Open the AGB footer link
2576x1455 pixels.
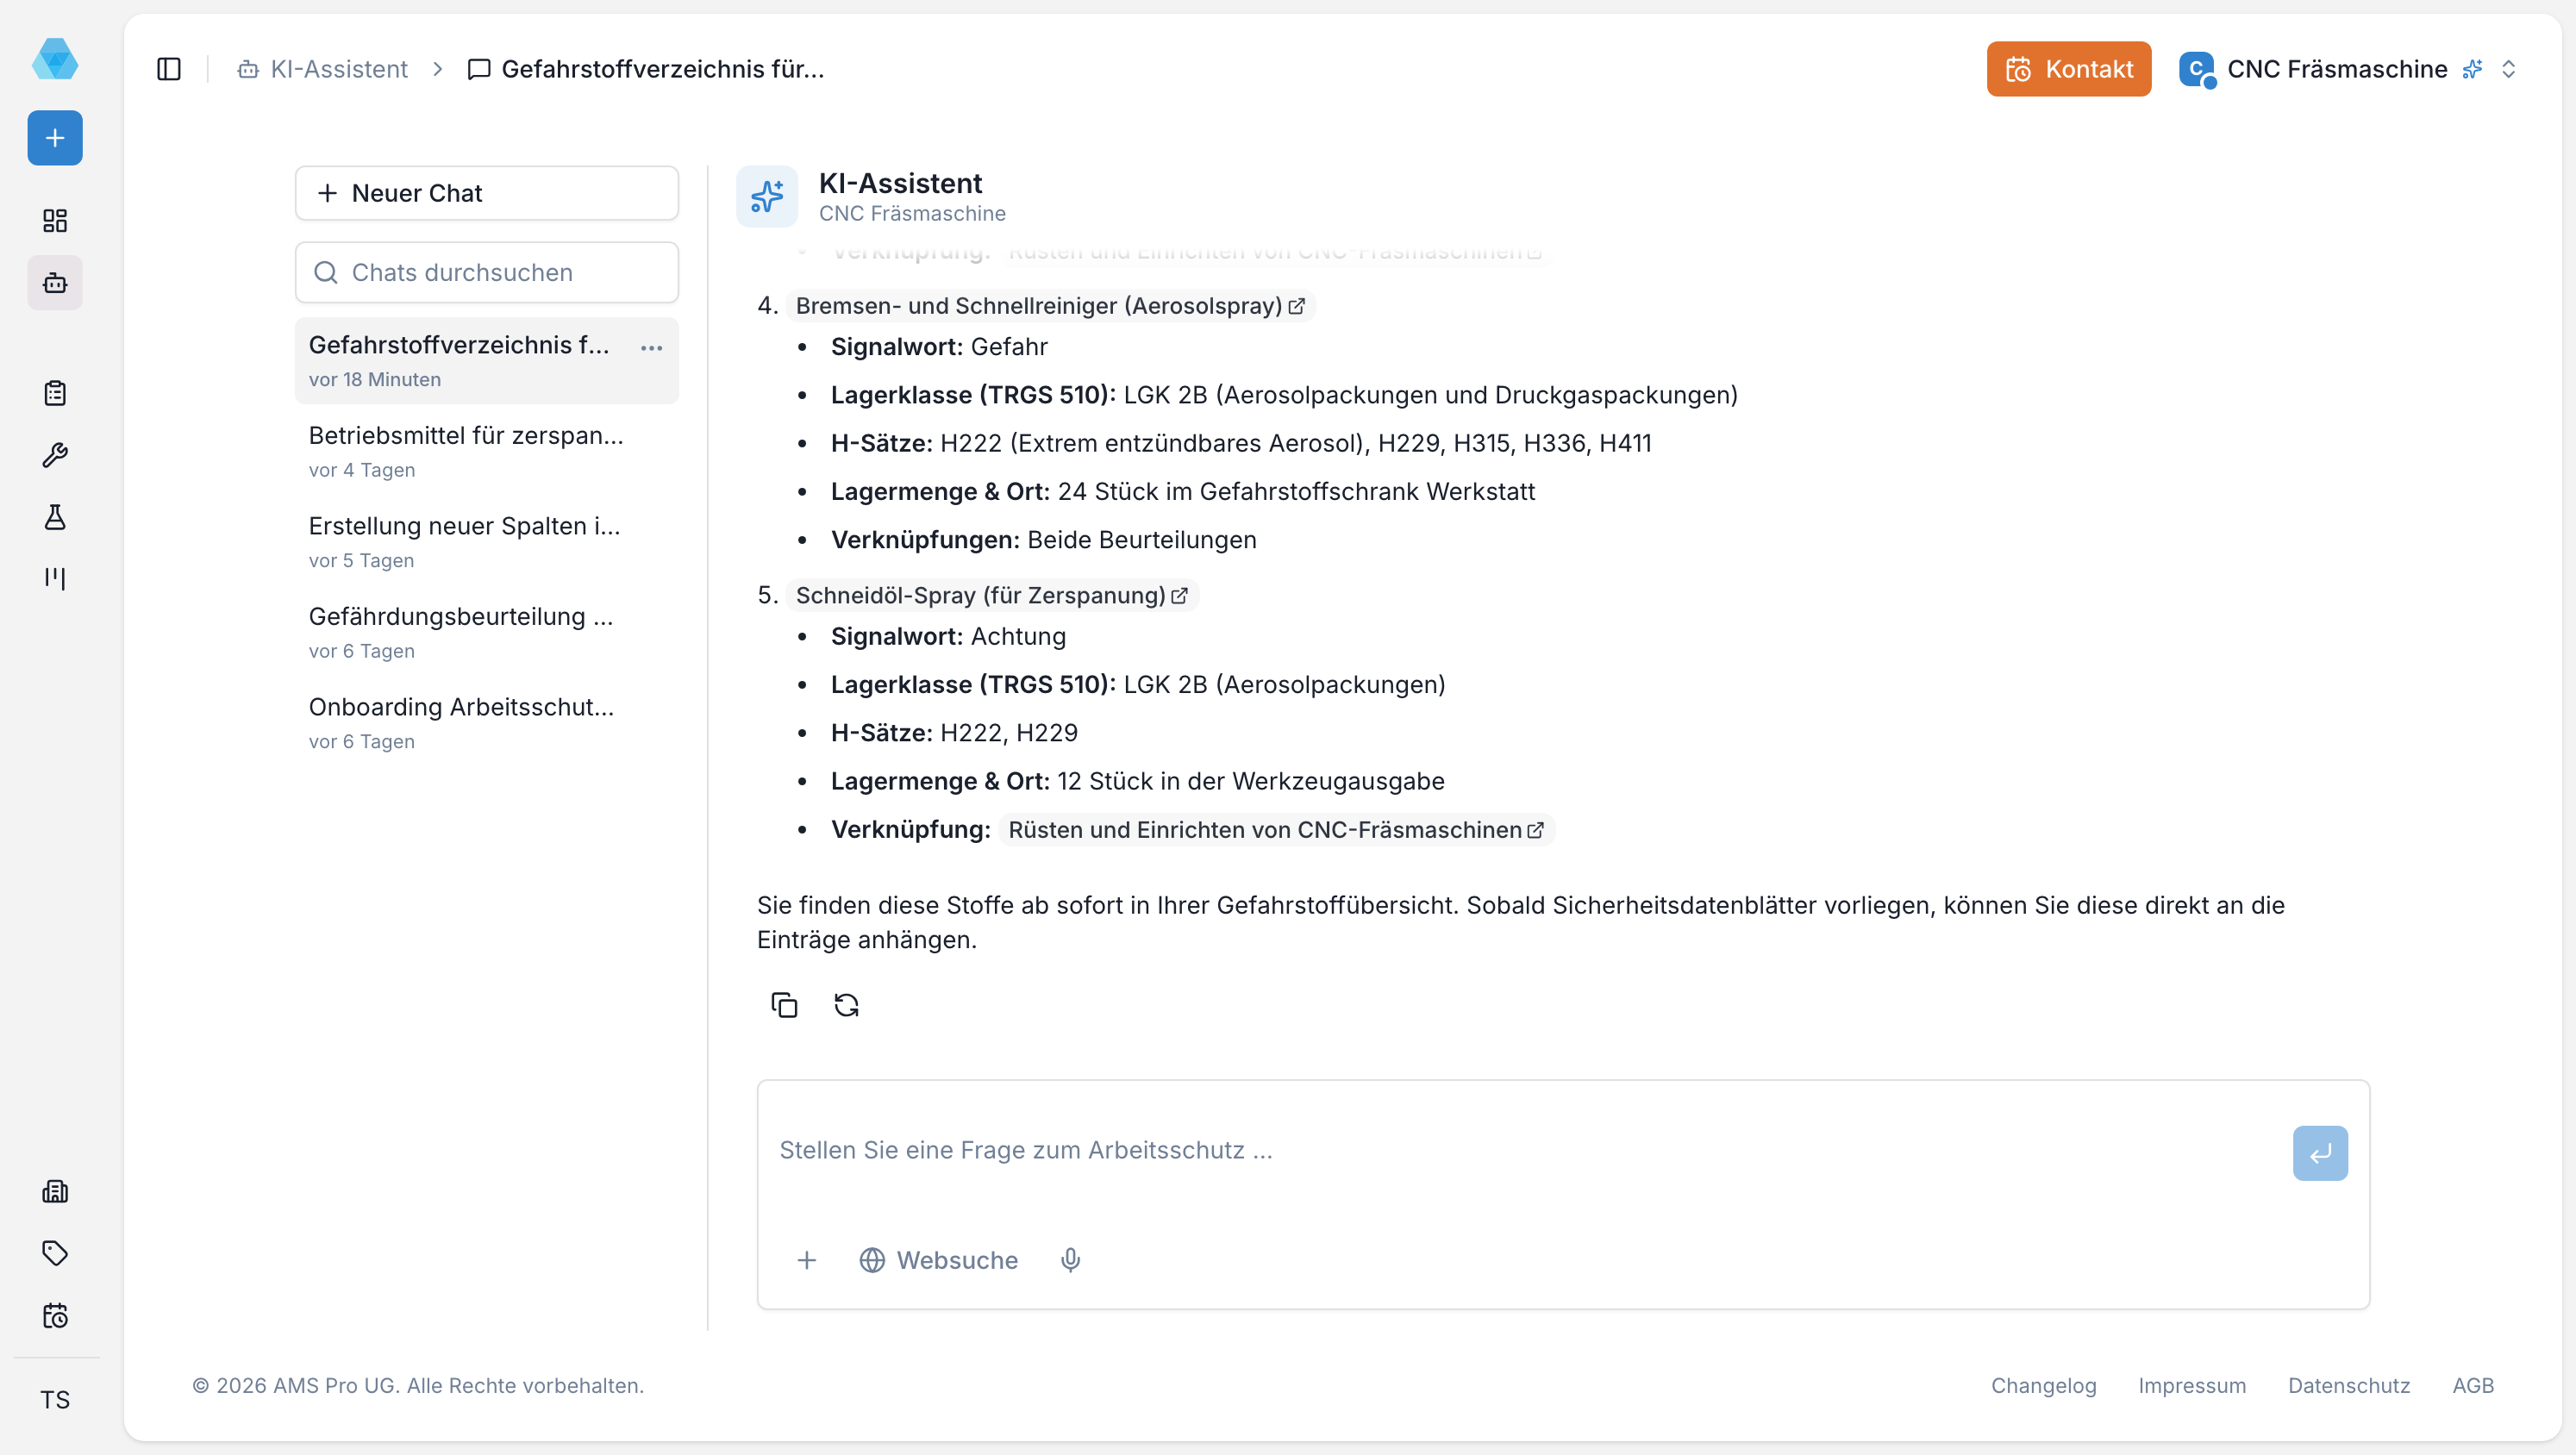[2473, 1386]
